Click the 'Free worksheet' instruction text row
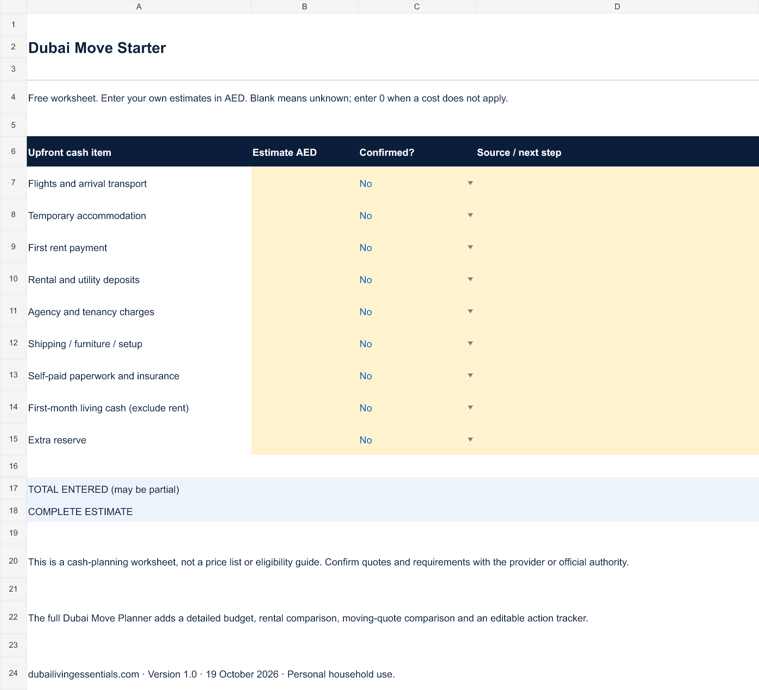This screenshot has width=759, height=690. 268,98
